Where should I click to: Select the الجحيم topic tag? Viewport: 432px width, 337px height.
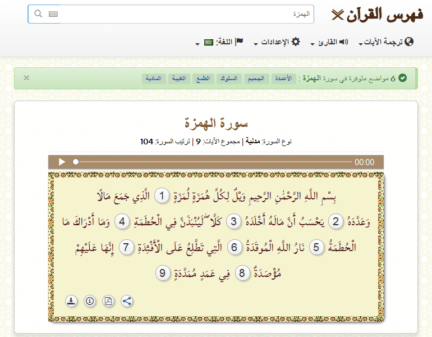(x=255, y=78)
